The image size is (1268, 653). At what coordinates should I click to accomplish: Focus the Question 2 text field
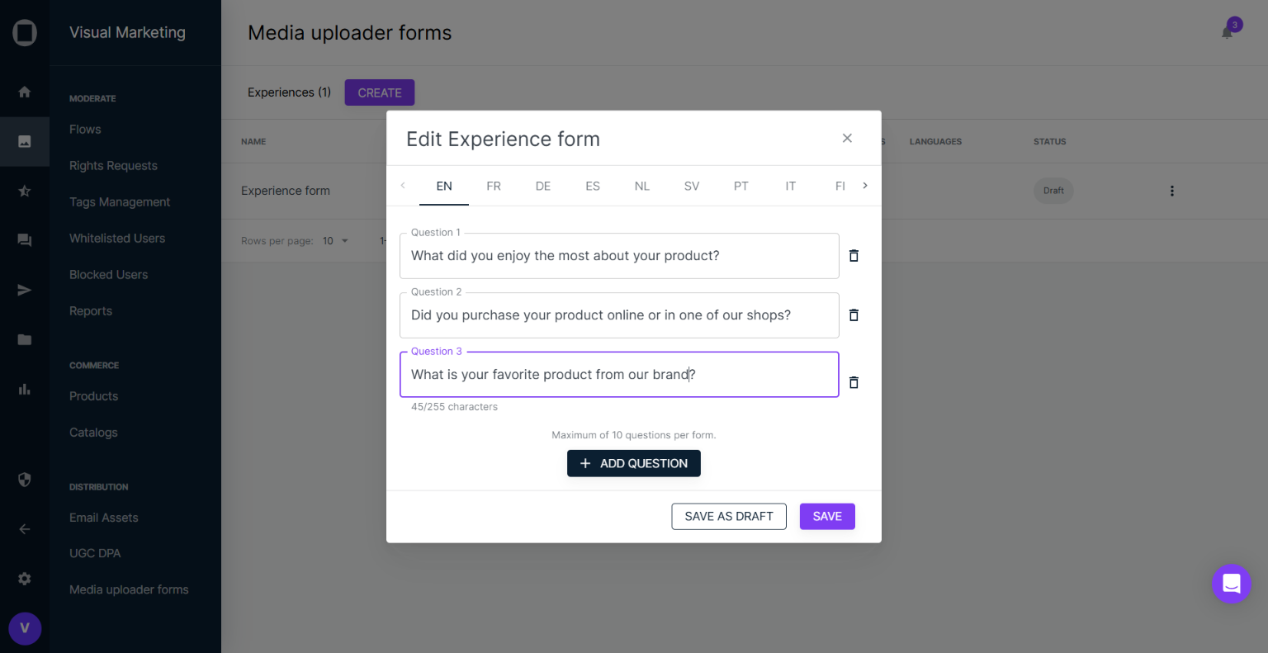[619, 315]
